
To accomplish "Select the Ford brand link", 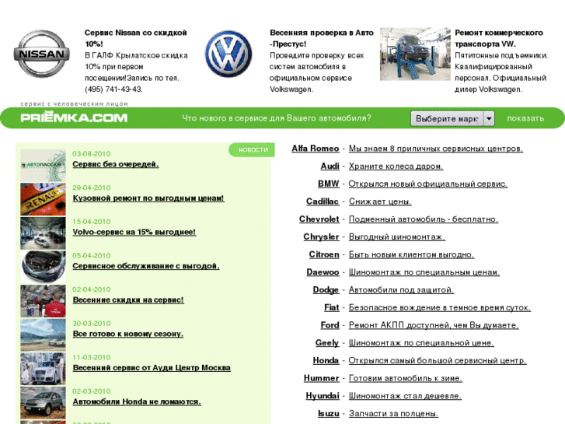I will (x=330, y=325).
